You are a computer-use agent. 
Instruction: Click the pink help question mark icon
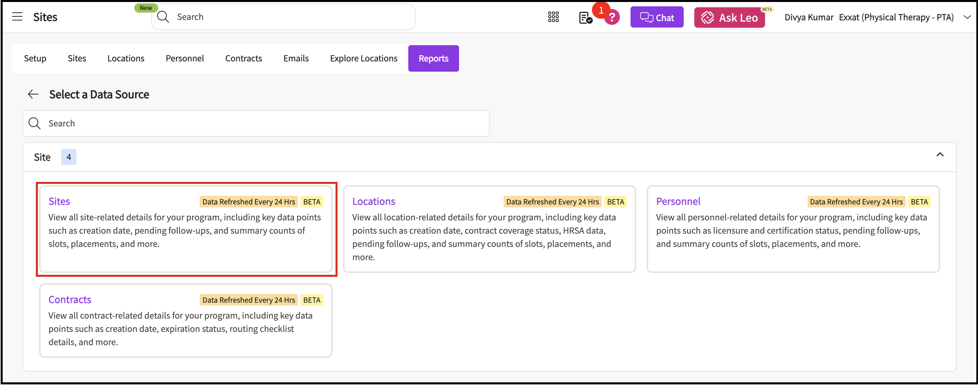(612, 18)
